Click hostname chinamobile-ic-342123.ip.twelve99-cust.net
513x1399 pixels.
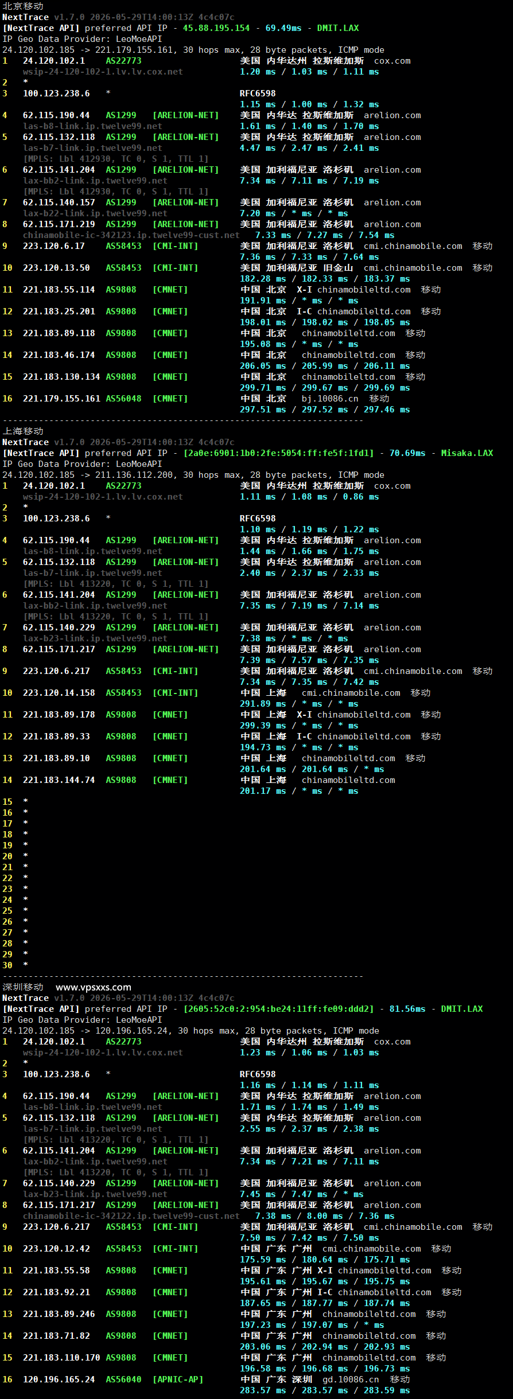(x=131, y=235)
